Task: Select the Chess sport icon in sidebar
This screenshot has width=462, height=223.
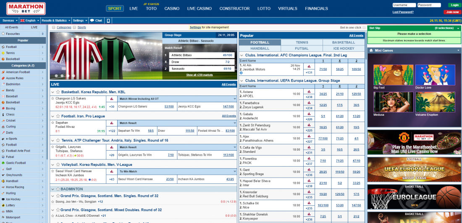Action: (3, 114)
